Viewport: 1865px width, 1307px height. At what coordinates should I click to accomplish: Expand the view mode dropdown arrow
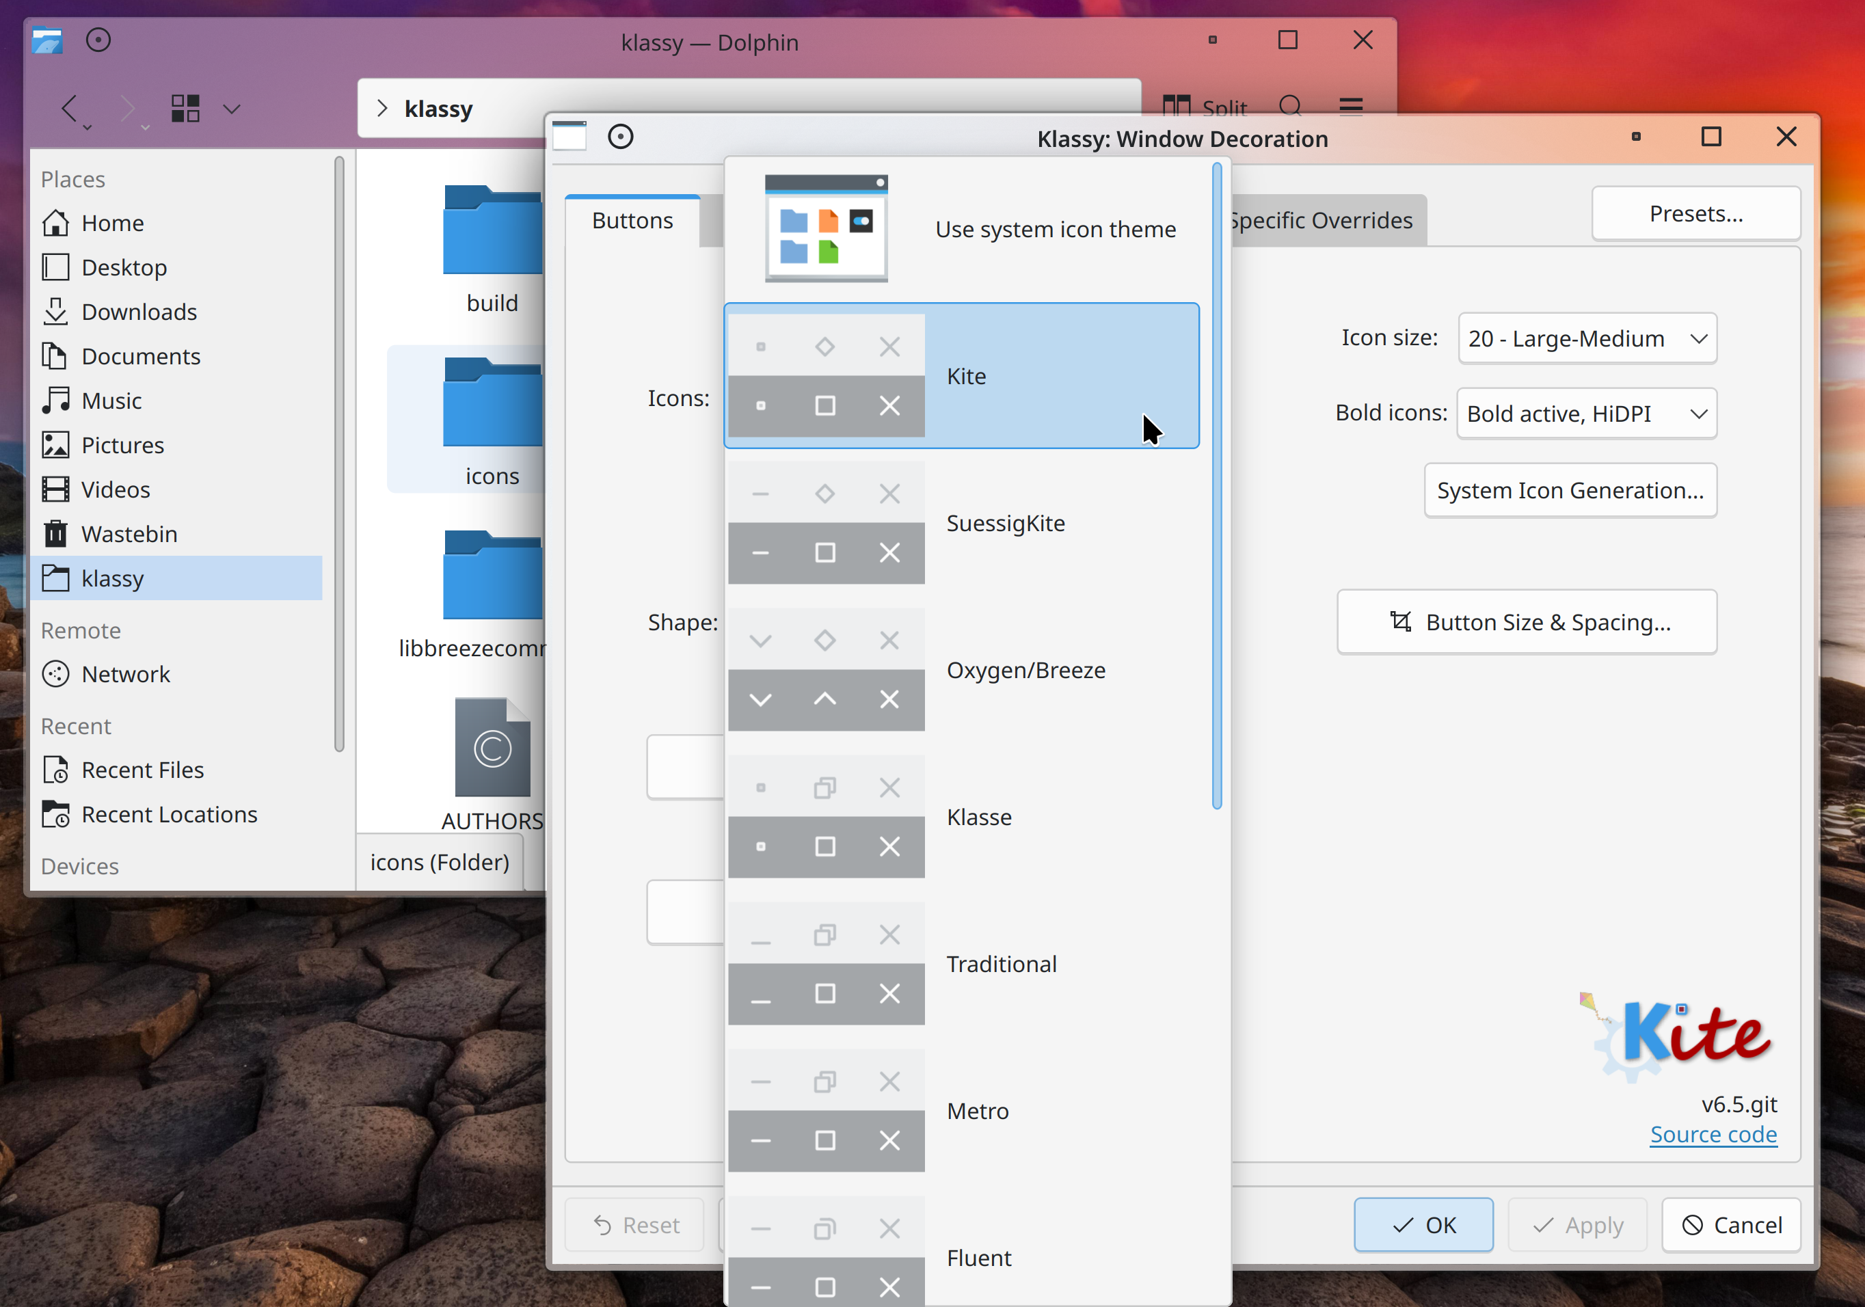[232, 109]
